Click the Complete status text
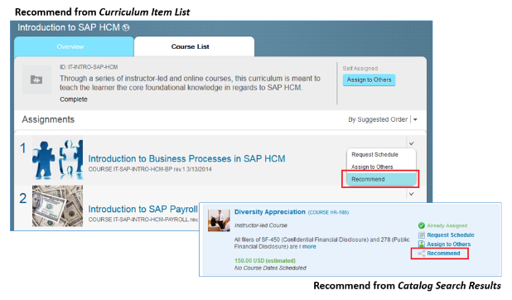 (74, 99)
